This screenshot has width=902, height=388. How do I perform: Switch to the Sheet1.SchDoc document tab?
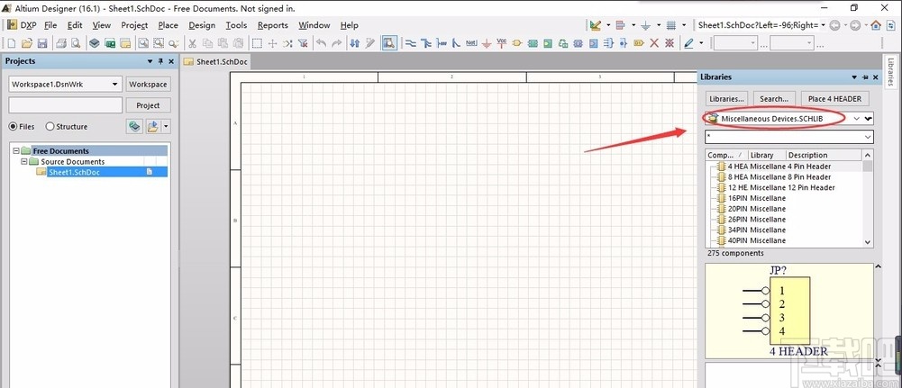216,62
